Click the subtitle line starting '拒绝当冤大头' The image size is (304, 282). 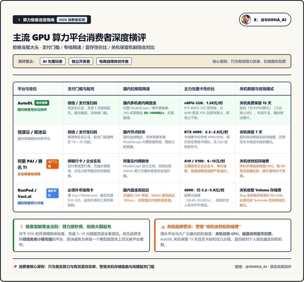[x=84, y=47]
